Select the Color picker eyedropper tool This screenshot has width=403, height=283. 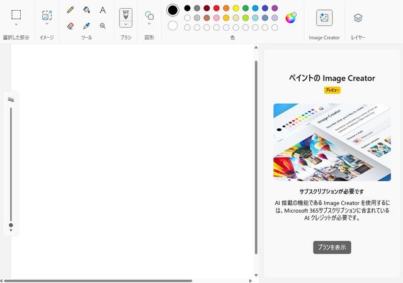(x=87, y=26)
